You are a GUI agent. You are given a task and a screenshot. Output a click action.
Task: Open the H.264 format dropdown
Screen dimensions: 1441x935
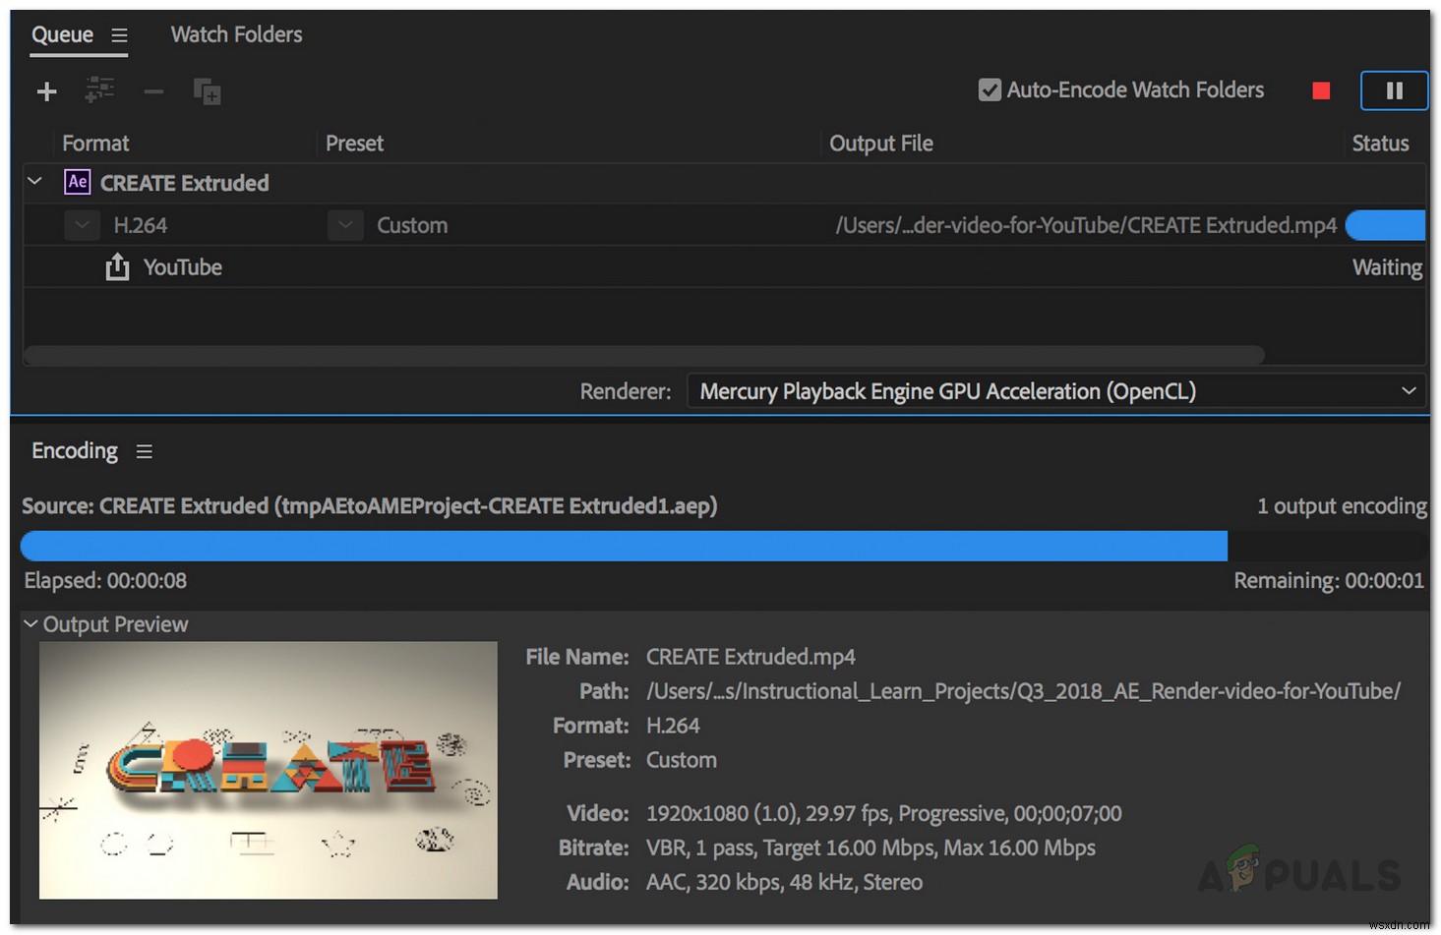[82, 225]
